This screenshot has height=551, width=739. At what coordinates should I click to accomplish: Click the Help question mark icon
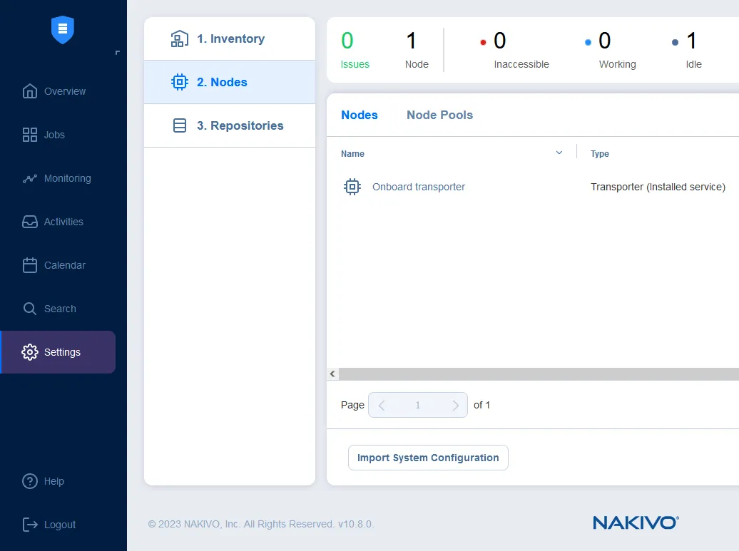tap(29, 481)
